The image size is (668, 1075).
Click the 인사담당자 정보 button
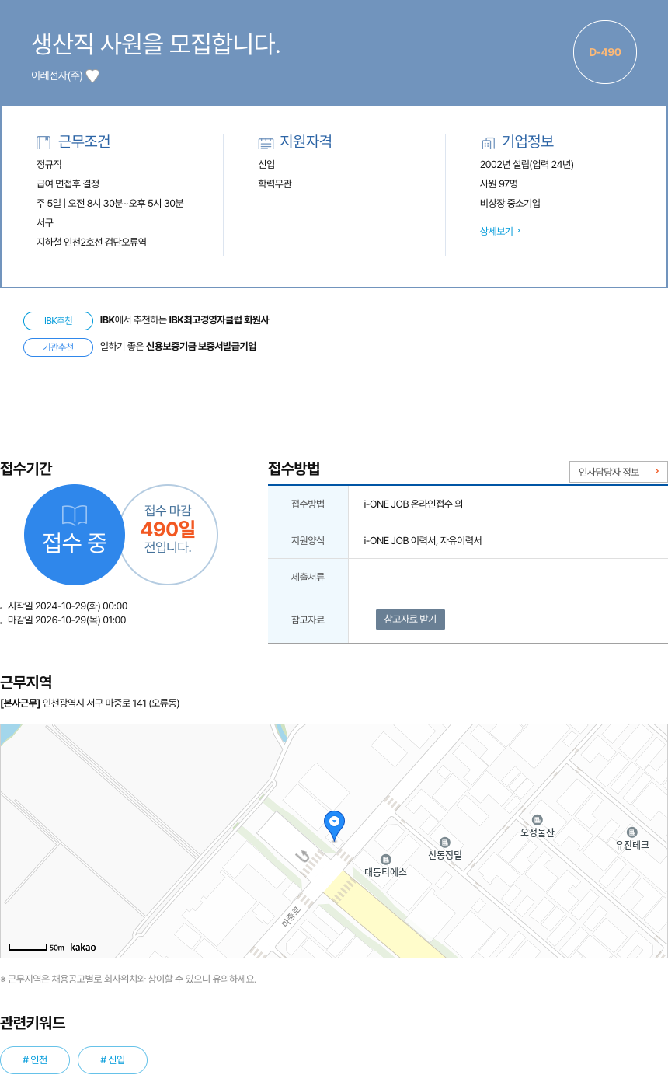(x=618, y=472)
